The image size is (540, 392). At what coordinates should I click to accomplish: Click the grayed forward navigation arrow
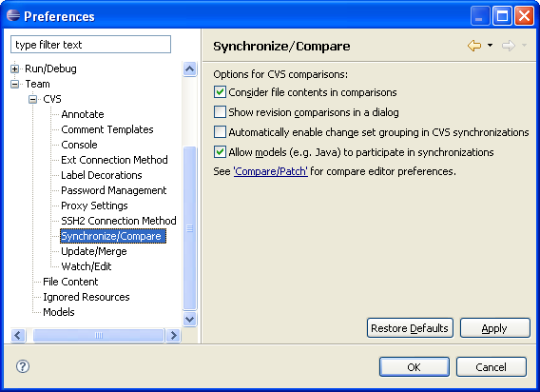(509, 46)
